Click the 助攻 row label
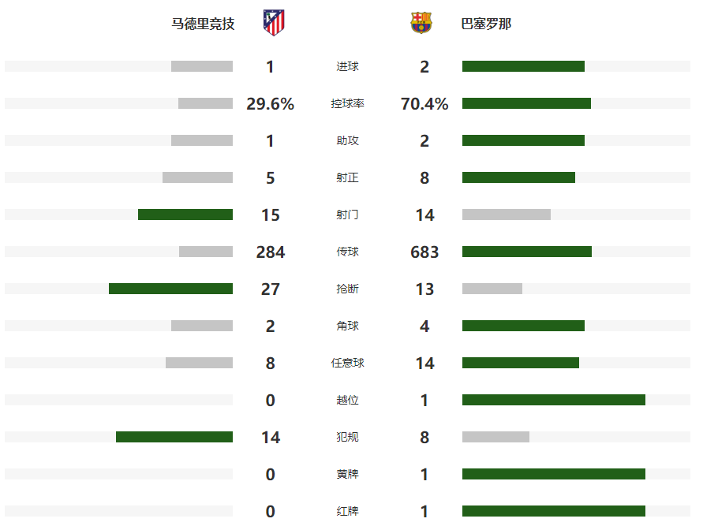The image size is (703, 526). [347, 140]
